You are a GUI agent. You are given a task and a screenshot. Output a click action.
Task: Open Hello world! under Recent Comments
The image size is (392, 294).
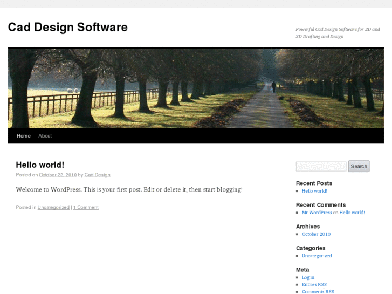[x=352, y=213]
